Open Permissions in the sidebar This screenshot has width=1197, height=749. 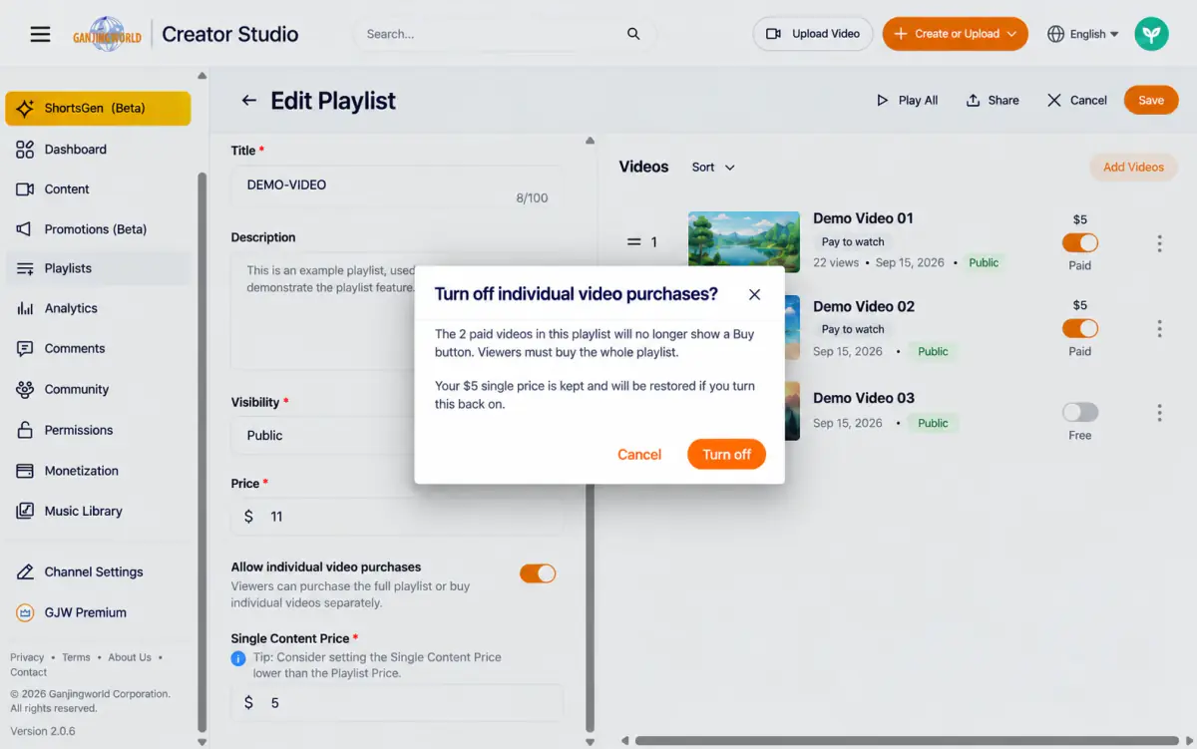tap(98, 431)
